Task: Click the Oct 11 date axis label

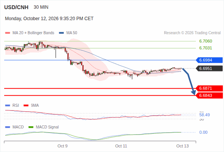Action: pyautogui.click(x=121, y=146)
